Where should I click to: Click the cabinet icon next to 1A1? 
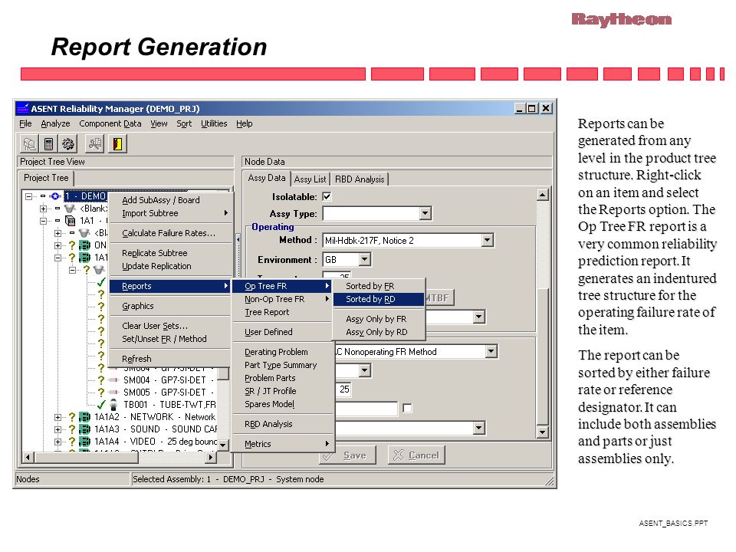click(x=70, y=221)
